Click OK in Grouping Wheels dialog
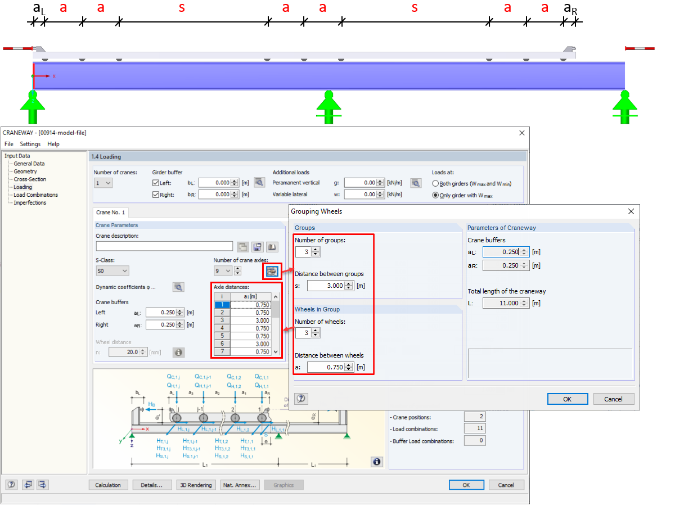The height and width of the screenshot is (506, 675). pyautogui.click(x=568, y=399)
